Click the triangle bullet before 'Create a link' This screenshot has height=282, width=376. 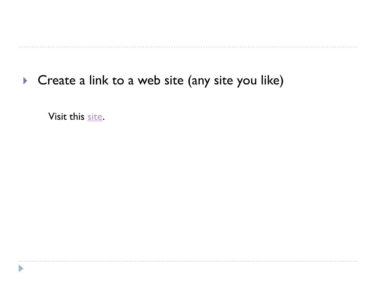[x=25, y=81]
